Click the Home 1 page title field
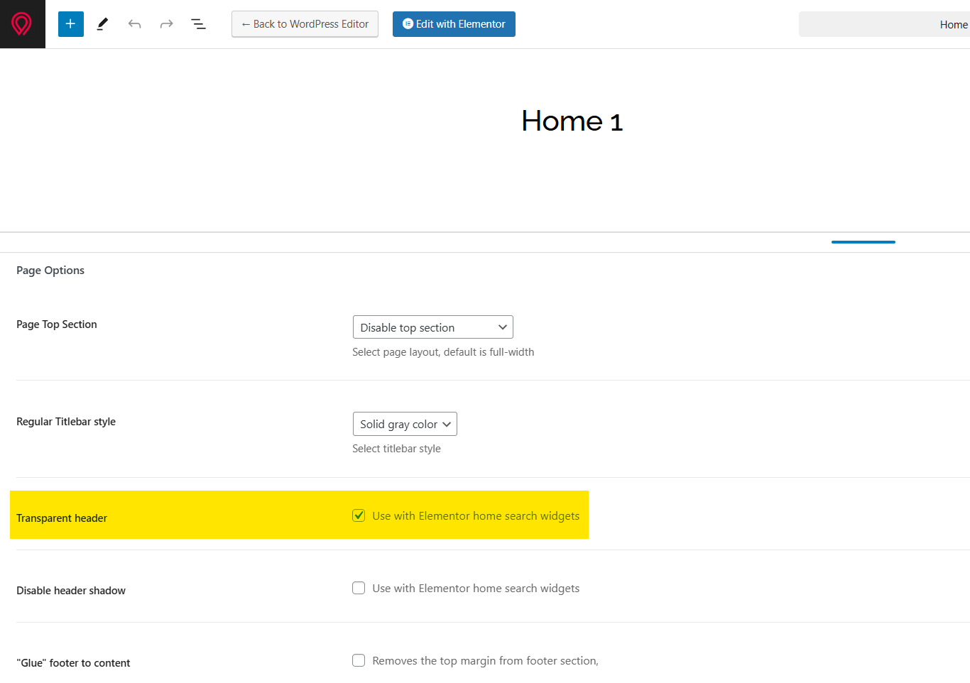This screenshot has height=683, width=970. point(572,121)
